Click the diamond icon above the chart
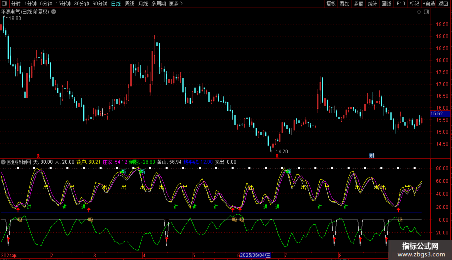452x260 pixels. 419,12
